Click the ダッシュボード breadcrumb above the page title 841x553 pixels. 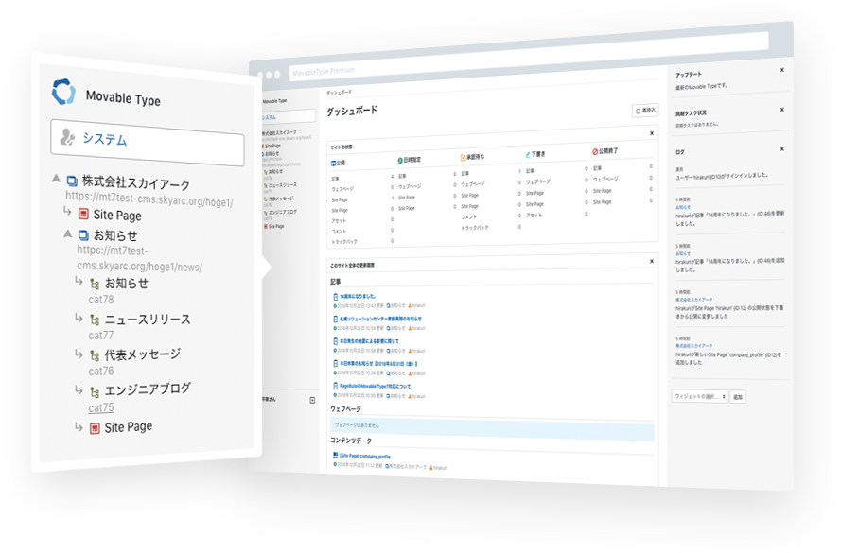pyautogui.click(x=339, y=93)
